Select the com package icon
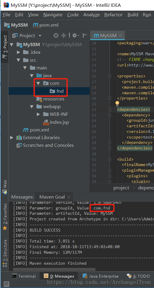This screenshot has width=154, height=288. coord(46,83)
